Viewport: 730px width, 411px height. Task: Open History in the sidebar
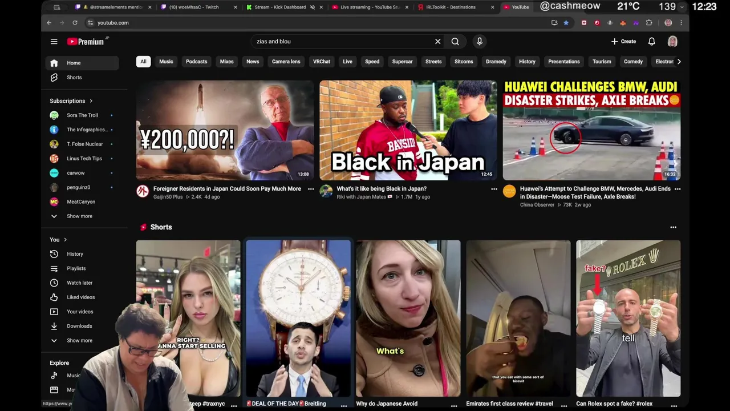click(82, 254)
